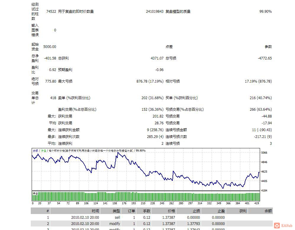Viewport: 295px width, 230px height.
Task: Click the 止损 column header
Action: [x=195, y=211]
